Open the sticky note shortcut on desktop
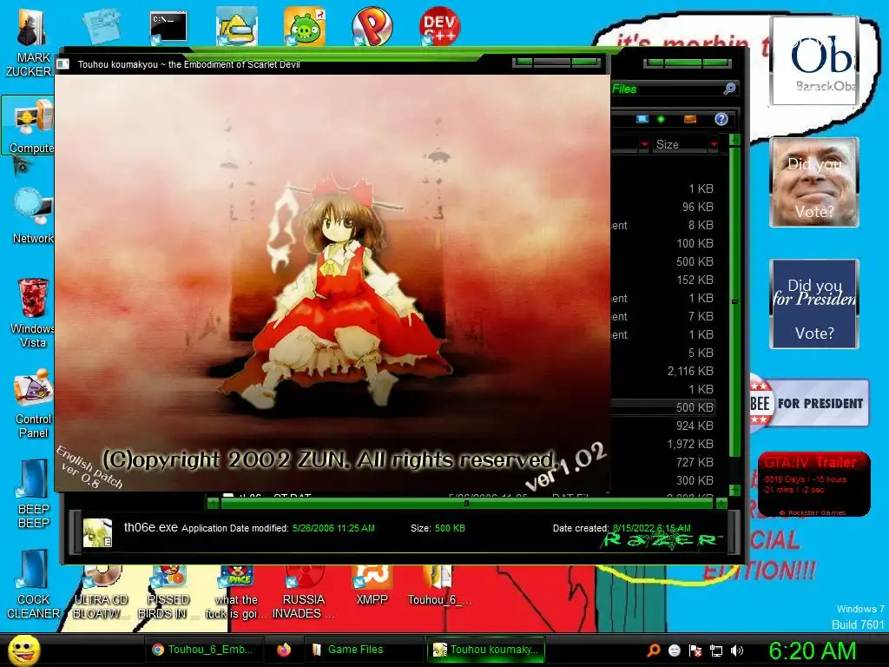Viewport: 889px width, 667px height. tap(101, 25)
